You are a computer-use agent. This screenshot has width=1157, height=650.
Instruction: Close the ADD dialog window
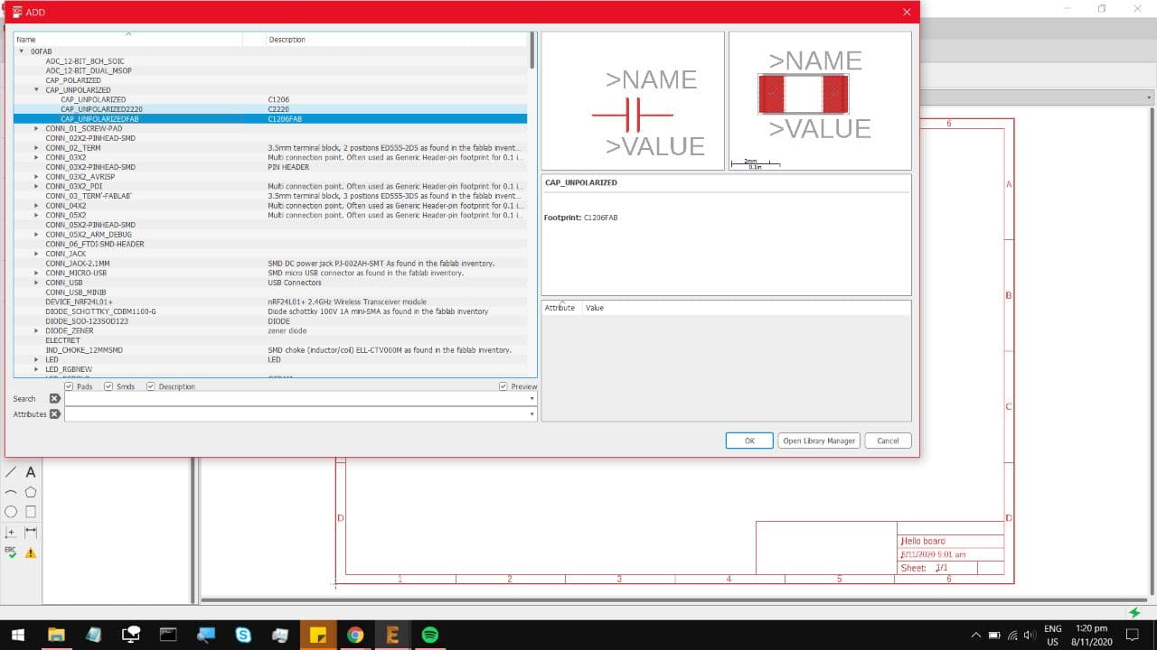(907, 12)
